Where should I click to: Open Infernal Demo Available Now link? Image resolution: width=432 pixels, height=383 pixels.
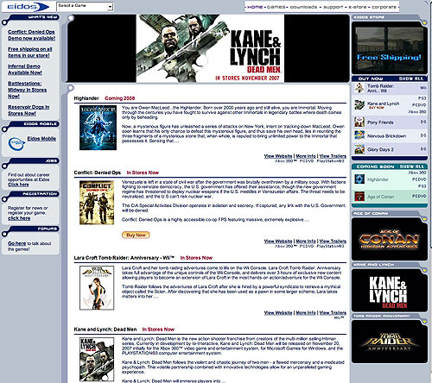(x=25, y=70)
